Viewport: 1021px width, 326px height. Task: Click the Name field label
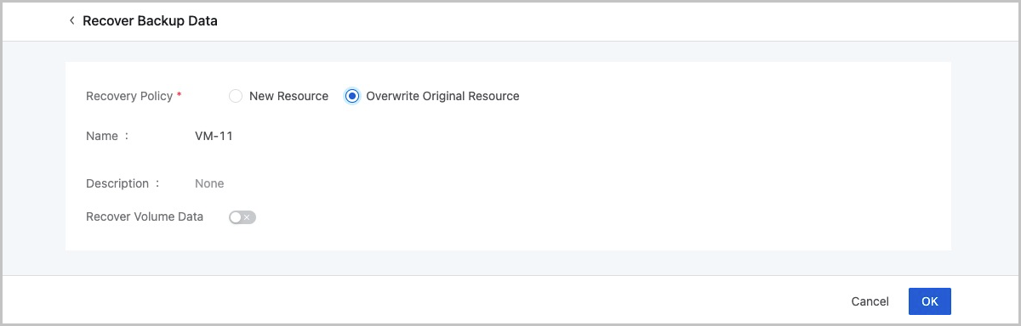[102, 135]
